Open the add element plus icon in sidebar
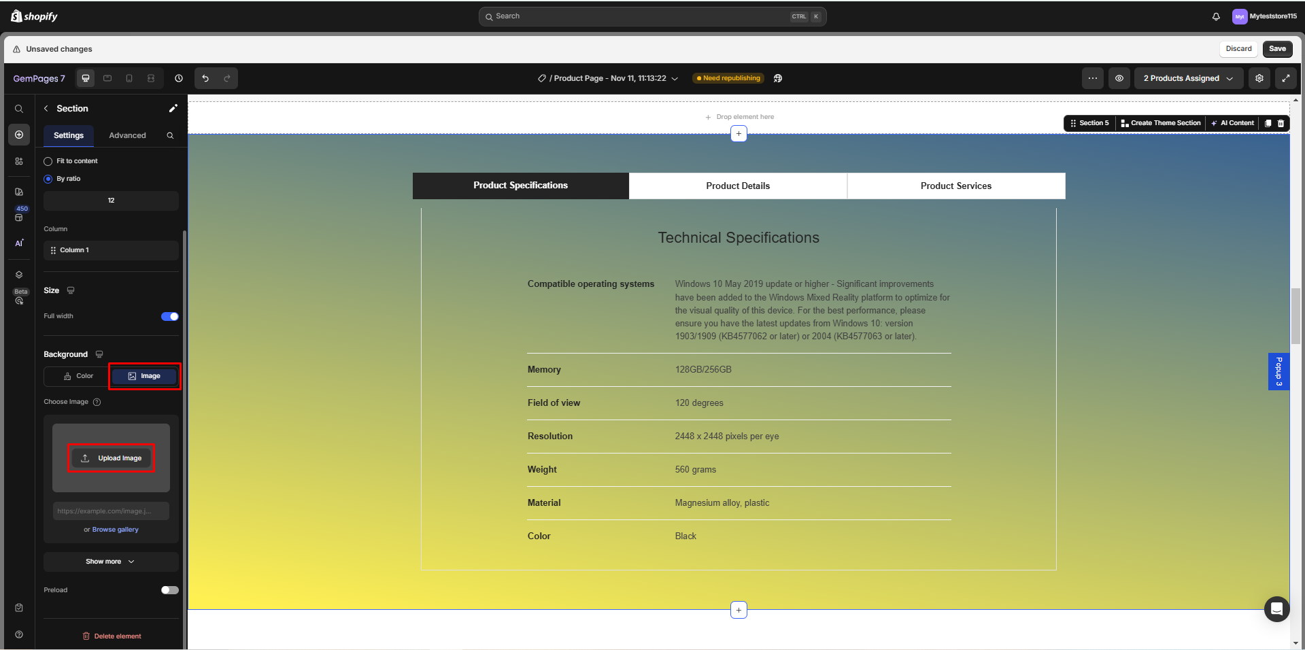The image size is (1305, 650). tap(19, 135)
